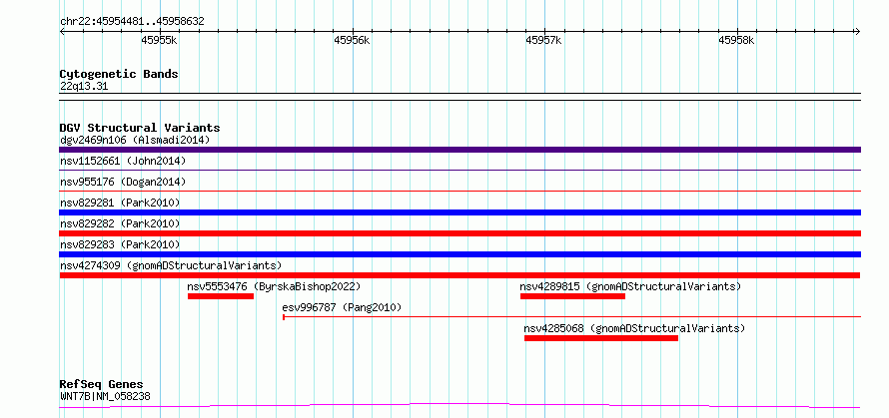Click the nsv4289815 (gnomADStructuralVariants) label

[x=630, y=286]
